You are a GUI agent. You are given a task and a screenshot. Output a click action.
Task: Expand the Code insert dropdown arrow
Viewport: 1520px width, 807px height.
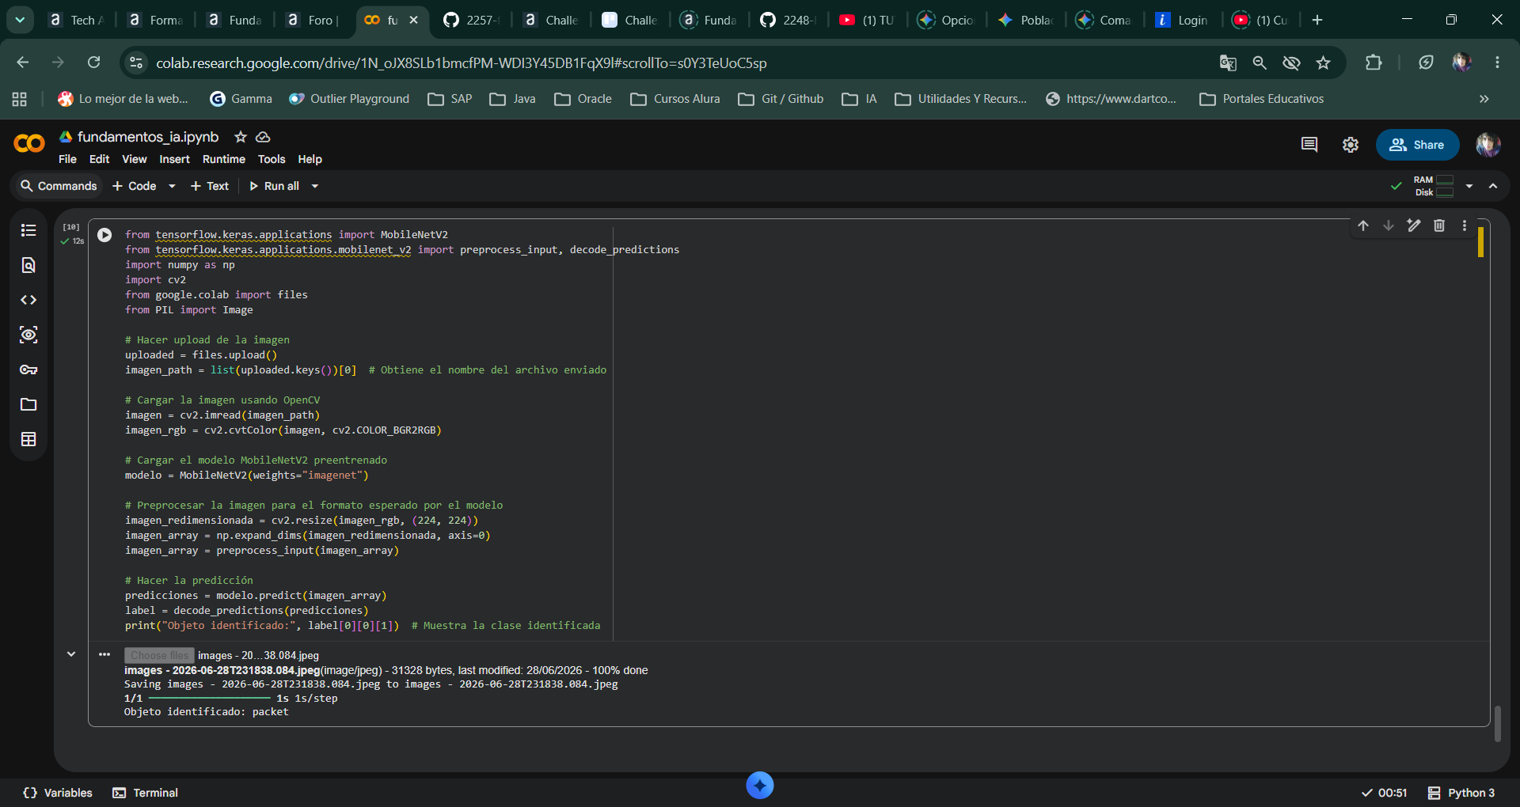[172, 186]
